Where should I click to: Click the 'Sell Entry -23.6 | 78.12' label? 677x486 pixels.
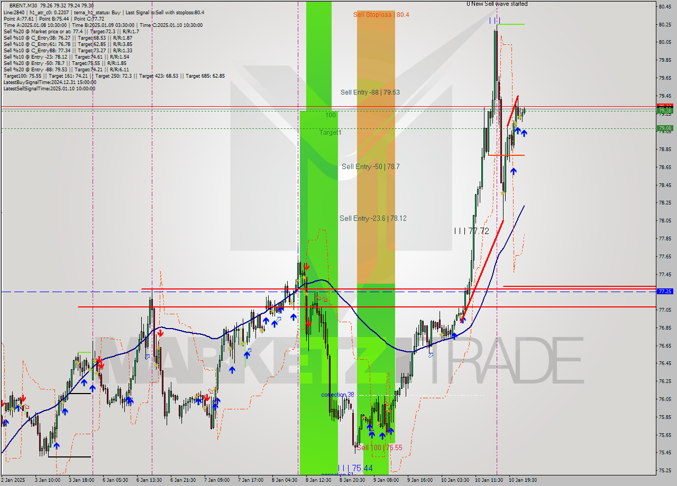[373, 218]
